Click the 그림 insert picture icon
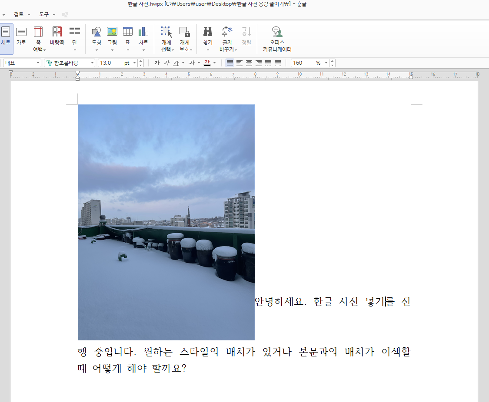The width and height of the screenshot is (489, 402). pos(112,32)
